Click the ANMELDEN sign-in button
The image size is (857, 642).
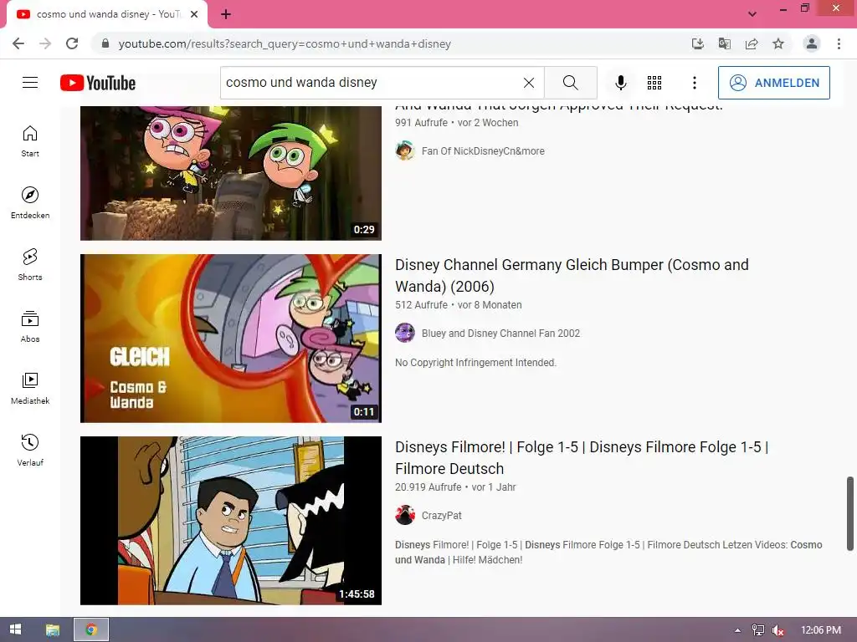[x=773, y=83]
